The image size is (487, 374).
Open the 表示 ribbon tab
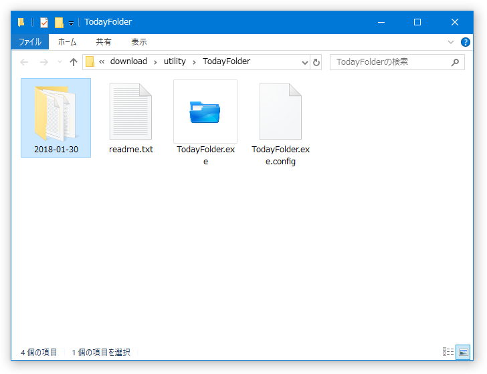pyautogui.click(x=139, y=42)
